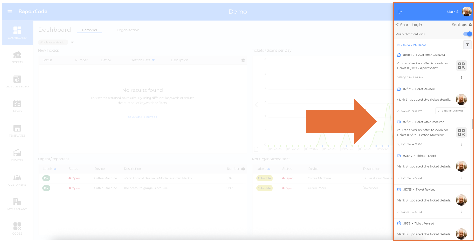Screen dimensions: 476x242
Task: Click the notifications filter icon
Action: click(467, 45)
